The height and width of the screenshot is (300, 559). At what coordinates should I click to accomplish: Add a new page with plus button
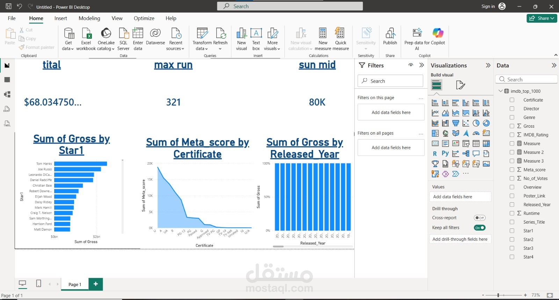coord(96,284)
